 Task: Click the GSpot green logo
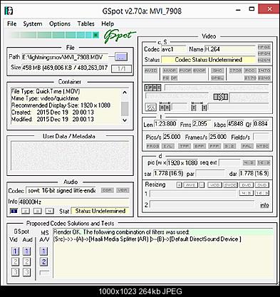pos(120,36)
